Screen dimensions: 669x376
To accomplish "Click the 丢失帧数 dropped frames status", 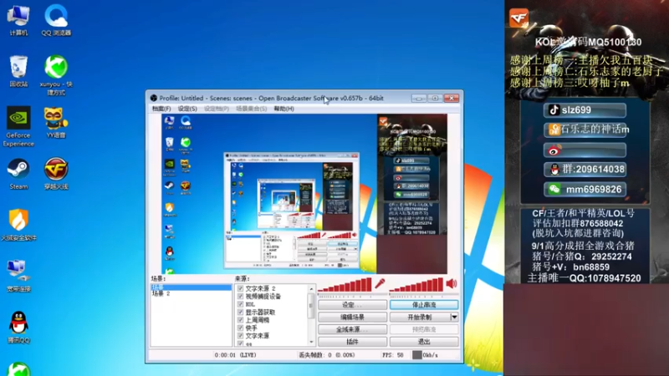I will [327, 354].
